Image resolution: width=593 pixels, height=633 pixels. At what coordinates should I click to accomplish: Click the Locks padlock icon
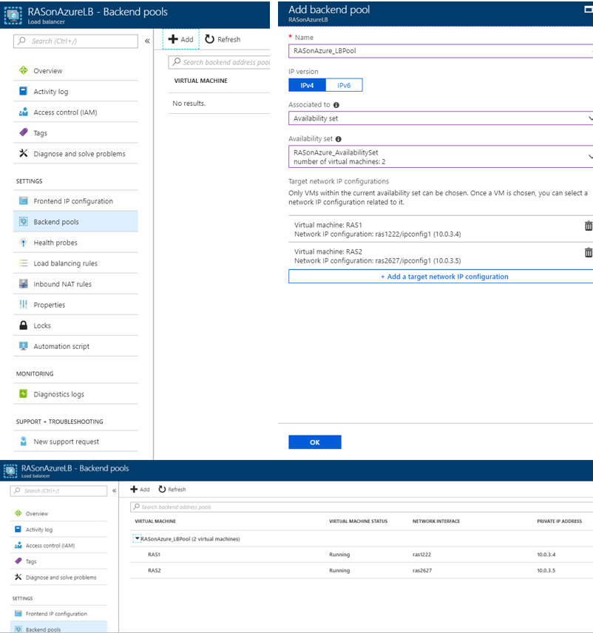click(x=23, y=325)
